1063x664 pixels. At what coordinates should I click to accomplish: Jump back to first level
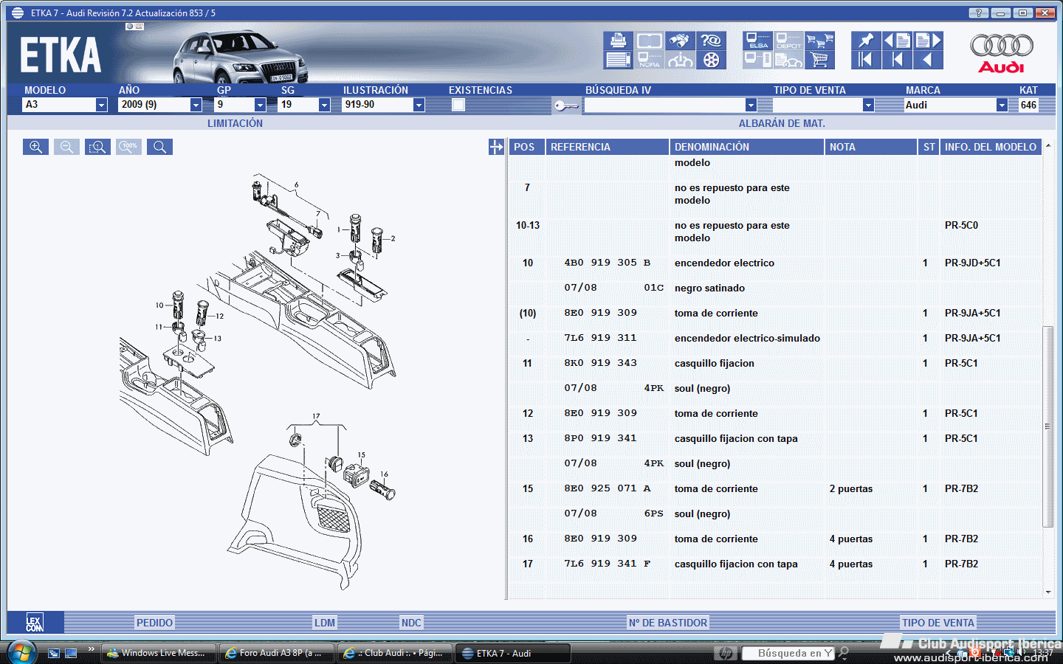click(x=866, y=60)
